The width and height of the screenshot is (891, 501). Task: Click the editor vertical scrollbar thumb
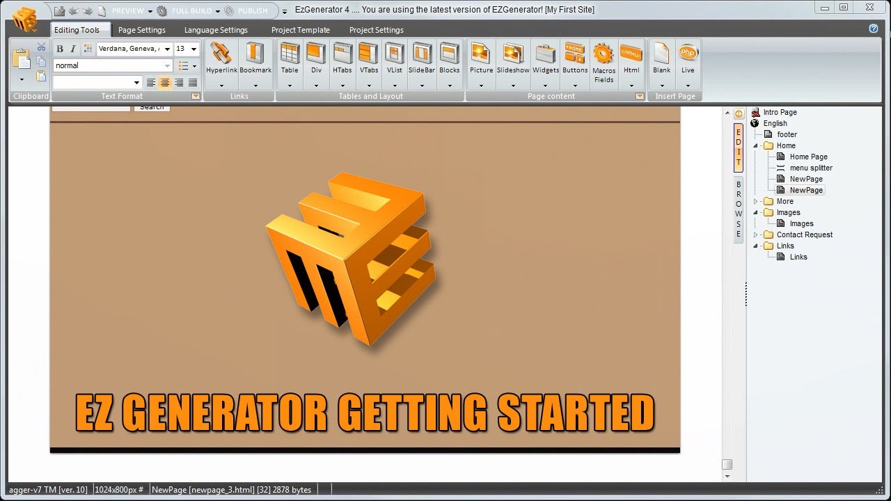click(727, 464)
